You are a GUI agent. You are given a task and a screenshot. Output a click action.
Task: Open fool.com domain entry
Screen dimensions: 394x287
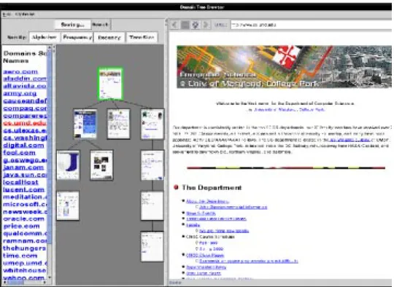coord(20,152)
